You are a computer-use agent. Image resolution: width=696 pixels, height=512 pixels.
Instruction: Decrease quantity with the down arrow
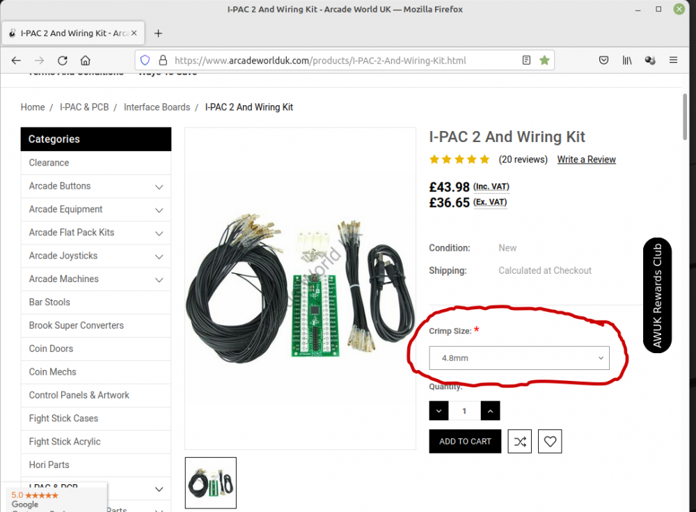[438, 411]
